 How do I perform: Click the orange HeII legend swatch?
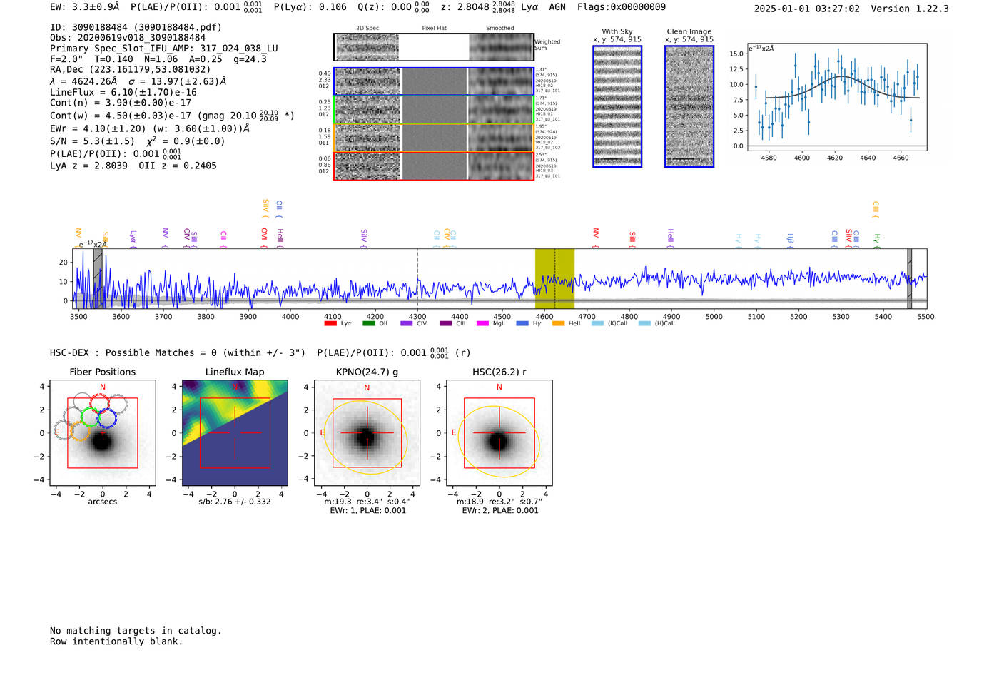coord(559,324)
